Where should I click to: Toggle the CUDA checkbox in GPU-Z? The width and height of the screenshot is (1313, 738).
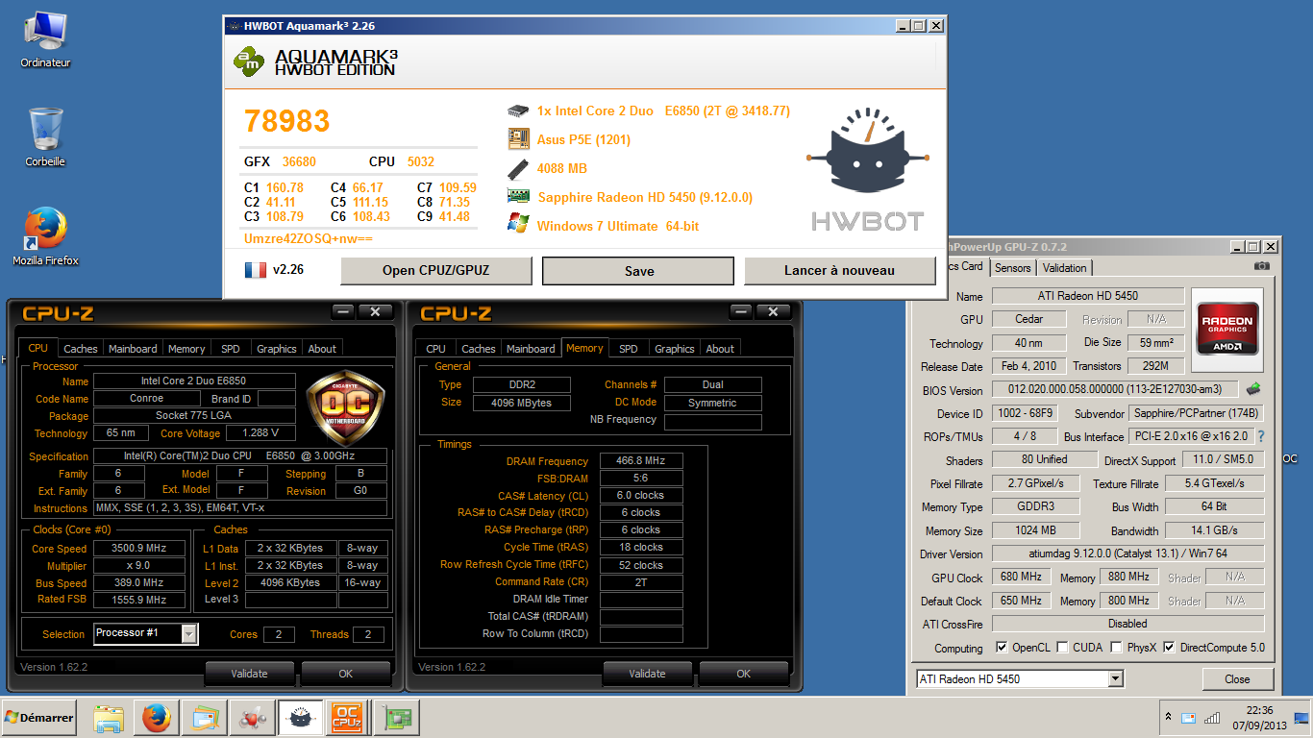1062,648
